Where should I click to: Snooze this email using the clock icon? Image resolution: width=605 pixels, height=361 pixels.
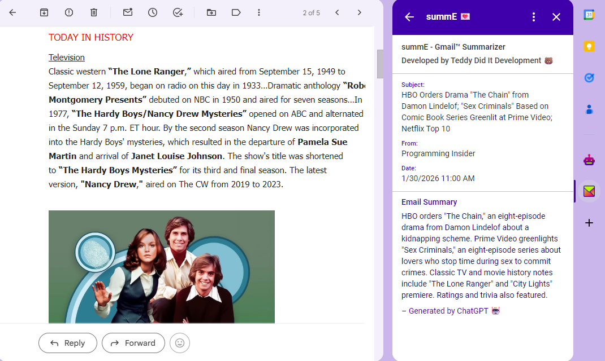[153, 12]
